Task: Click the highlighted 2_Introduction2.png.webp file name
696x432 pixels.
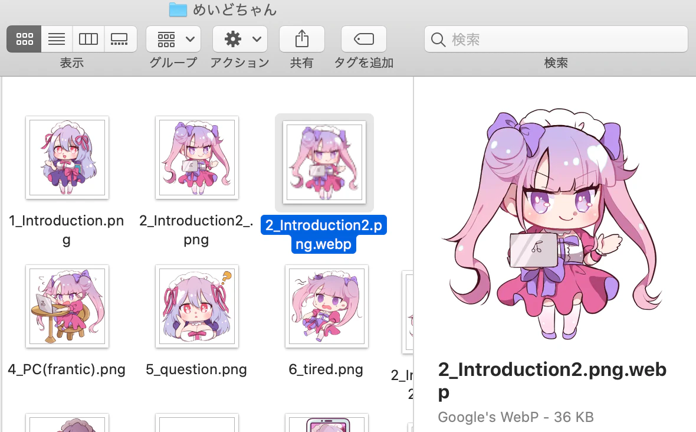Action: pos(324,234)
